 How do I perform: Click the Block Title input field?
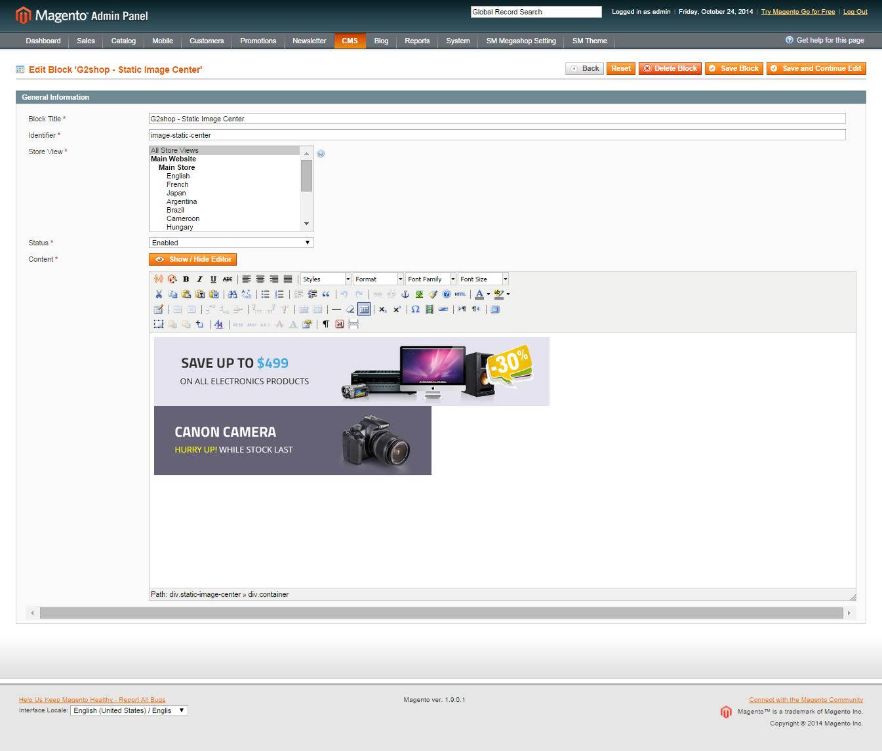497,119
